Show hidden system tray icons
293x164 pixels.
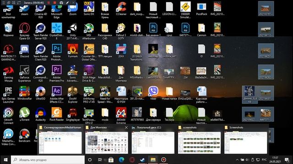(237, 160)
